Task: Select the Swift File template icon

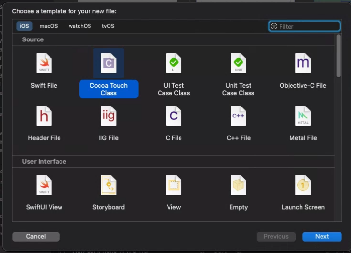Action: click(44, 63)
